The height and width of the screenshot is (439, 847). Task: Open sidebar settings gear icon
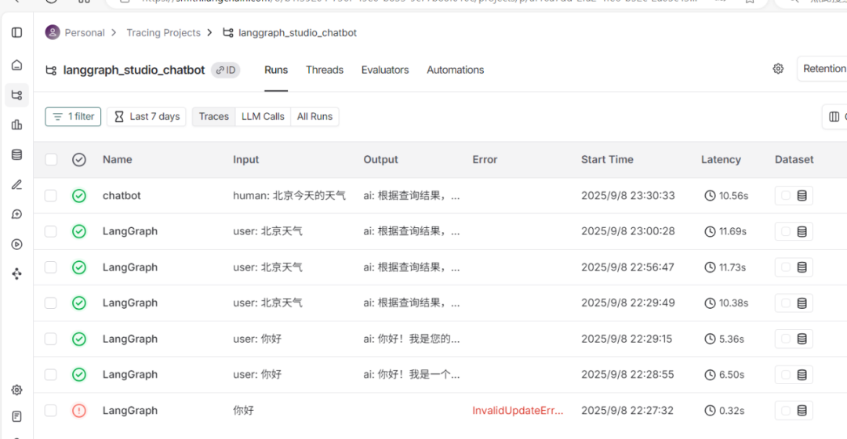click(16, 390)
